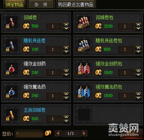Pick the 强效金创药包 red potion pack icon
Image resolution: width=144 pixels, height=140 pixels.
pyautogui.click(x=84, y=69)
